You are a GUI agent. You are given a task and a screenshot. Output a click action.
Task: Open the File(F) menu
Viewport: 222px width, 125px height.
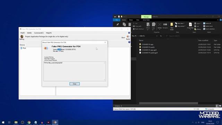pyautogui.click(x=23, y=33)
